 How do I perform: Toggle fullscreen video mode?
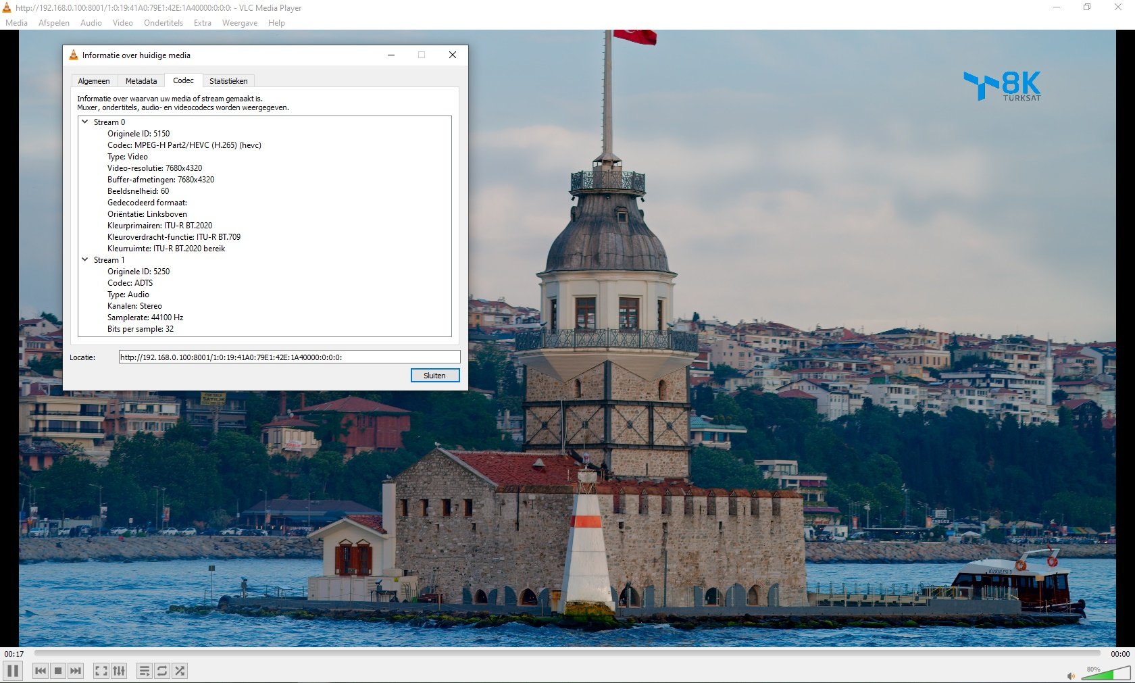[101, 671]
